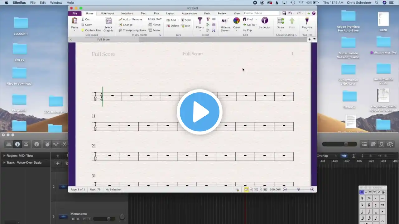399x224 pixels.
Task: Select the sharp accidental on Keypad
Action: pos(369,205)
